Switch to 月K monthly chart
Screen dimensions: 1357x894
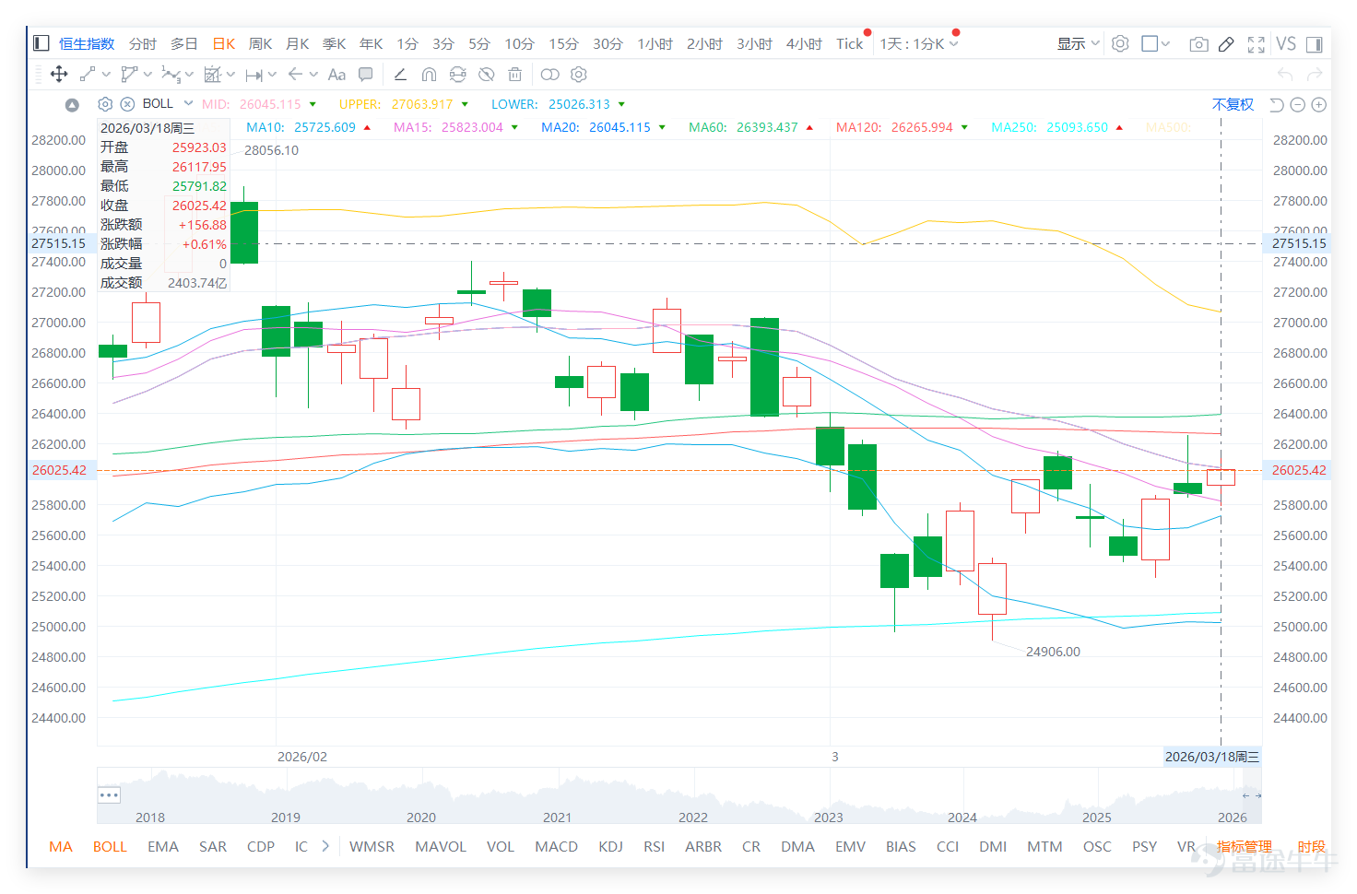coord(297,43)
